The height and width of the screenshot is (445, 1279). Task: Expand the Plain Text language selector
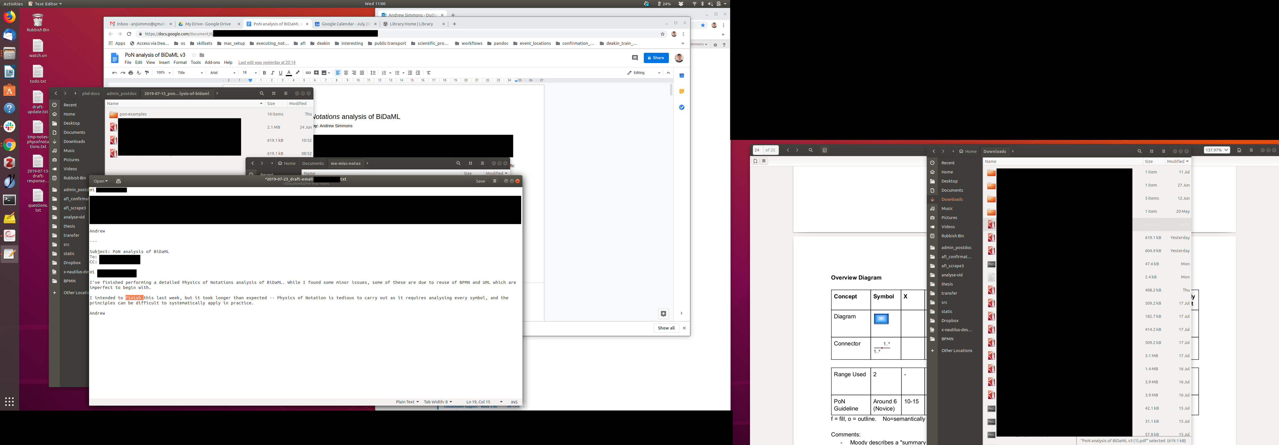(407, 402)
